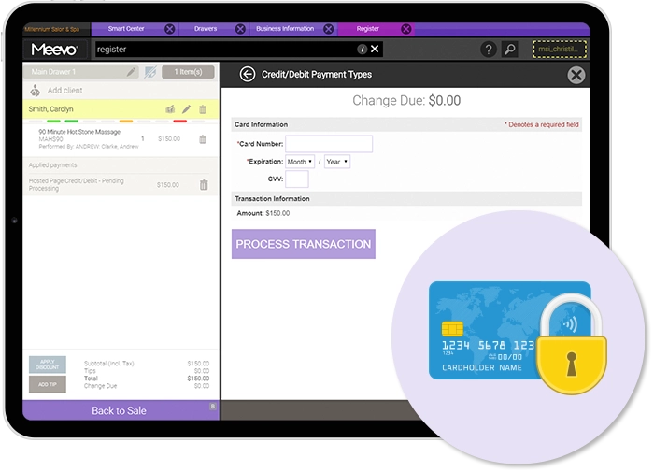Click the Back to Sale button

click(x=119, y=410)
